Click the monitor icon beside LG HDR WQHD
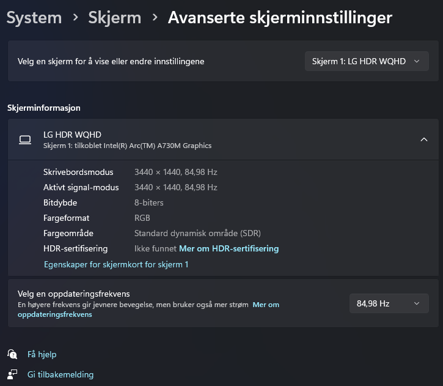The width and height of the screenshot is (443, 386). click(25, 139)
